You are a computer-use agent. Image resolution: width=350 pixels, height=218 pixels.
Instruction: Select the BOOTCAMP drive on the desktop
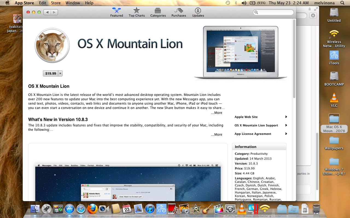pyautogui.click(x=334, y=79)
